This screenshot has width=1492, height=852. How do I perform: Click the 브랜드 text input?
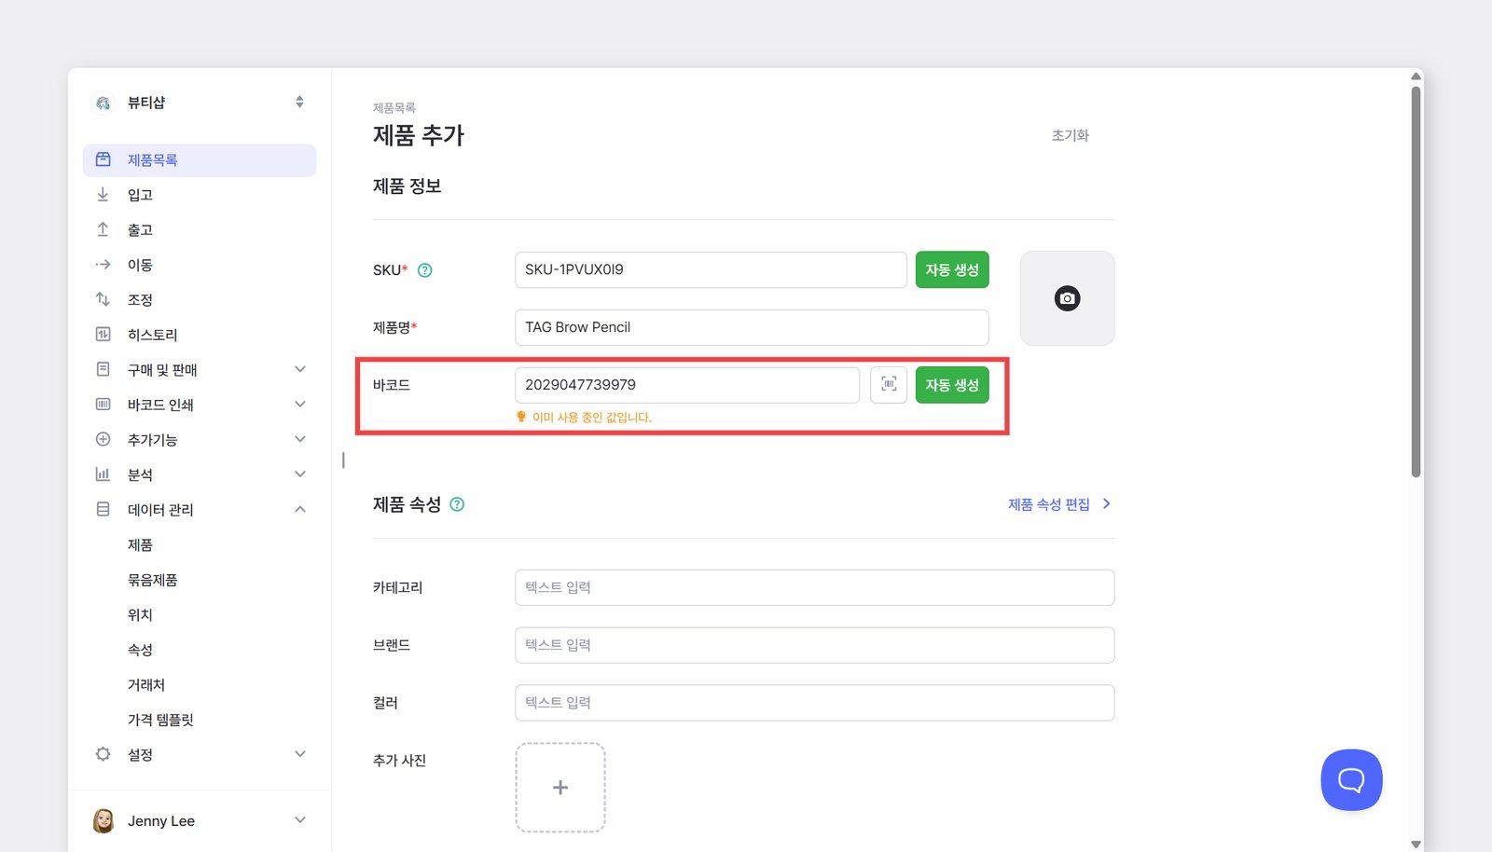pyautogui.click(x=815, y=645)
